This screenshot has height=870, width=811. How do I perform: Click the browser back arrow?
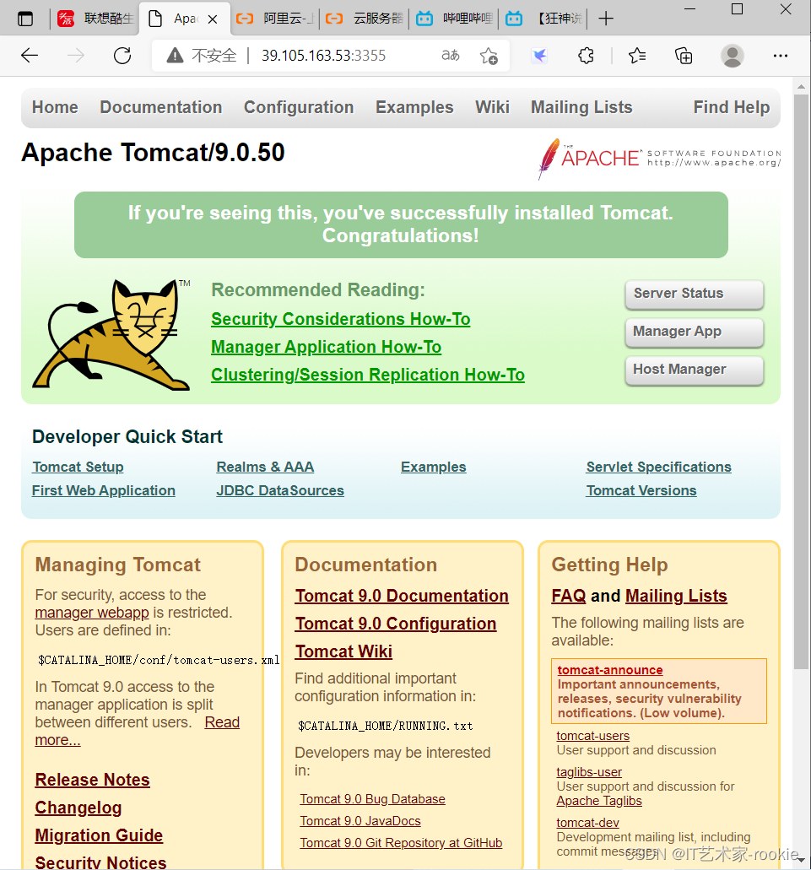(x=30, y=56)
